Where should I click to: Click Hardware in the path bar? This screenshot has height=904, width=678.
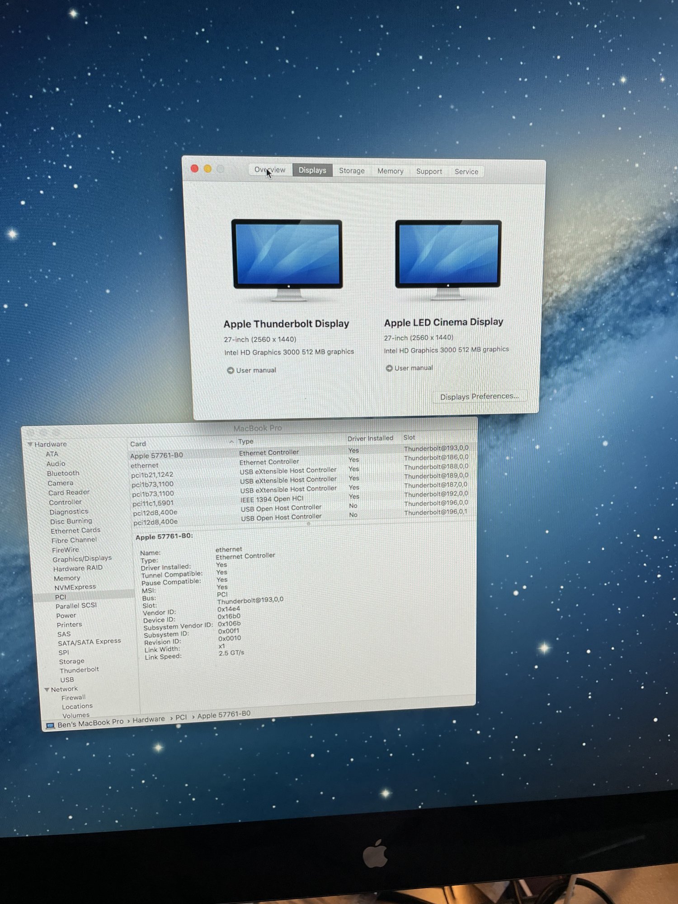pos(149,719)
